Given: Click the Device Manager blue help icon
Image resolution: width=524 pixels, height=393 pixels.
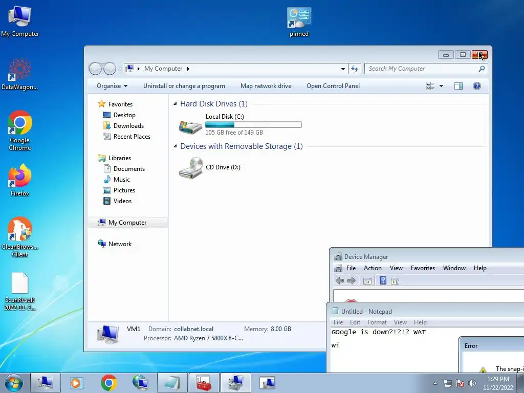Looking at the screenshot, I should [383, 280].
